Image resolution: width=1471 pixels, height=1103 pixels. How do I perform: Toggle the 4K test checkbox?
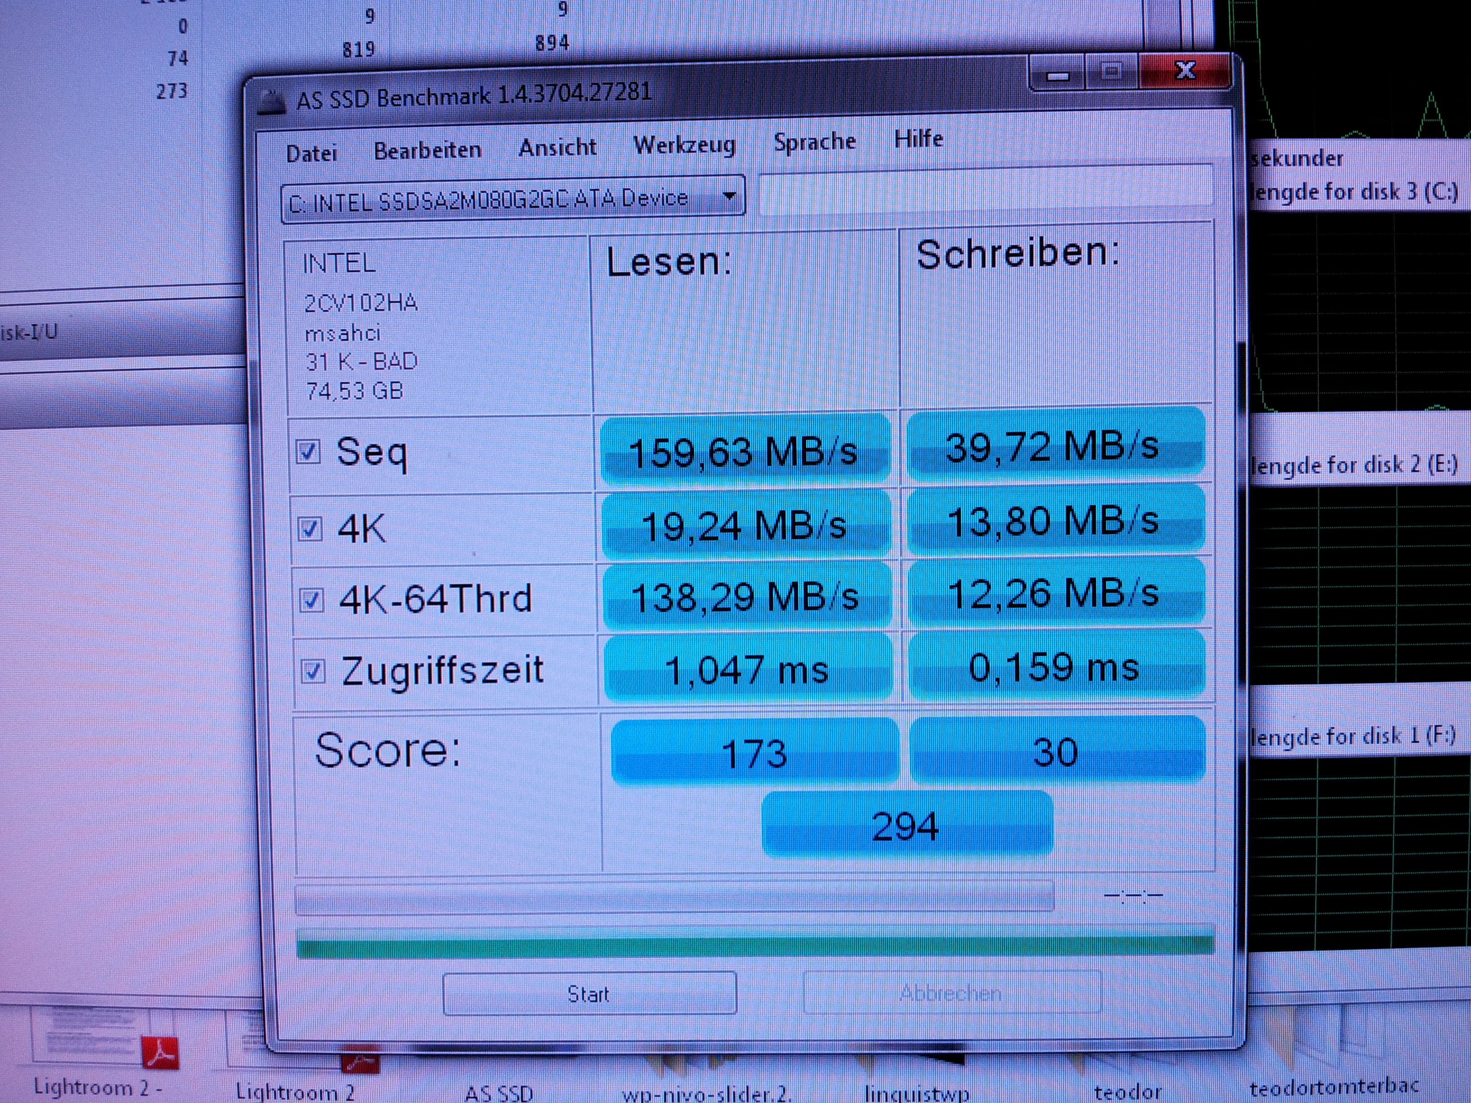[309, 529]
